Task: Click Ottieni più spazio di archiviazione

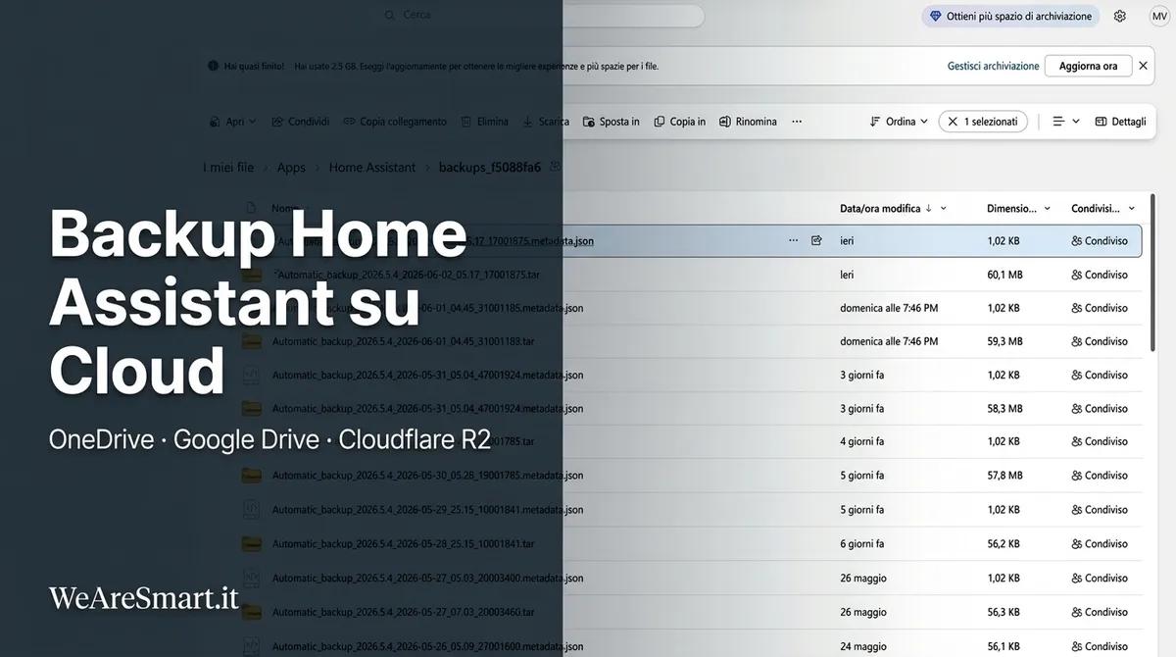Action: (1009, 16)
